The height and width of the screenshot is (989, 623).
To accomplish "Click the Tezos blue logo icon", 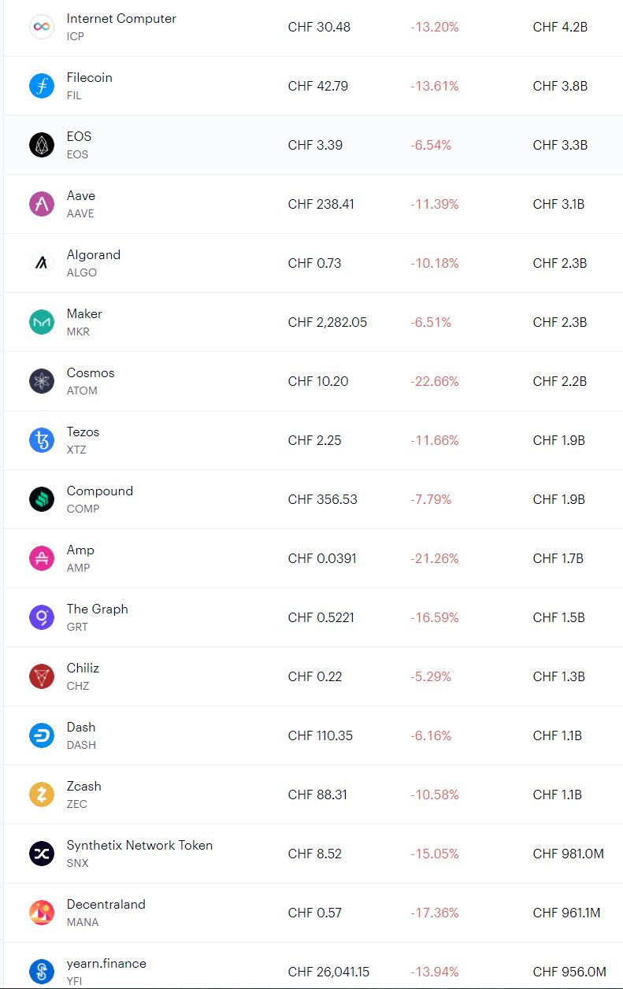I will pos(42,440).
